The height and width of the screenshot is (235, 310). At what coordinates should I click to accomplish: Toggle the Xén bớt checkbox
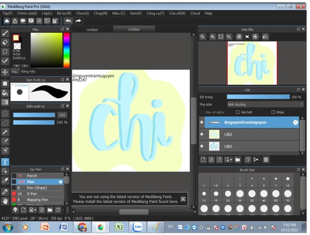[238, 112]
